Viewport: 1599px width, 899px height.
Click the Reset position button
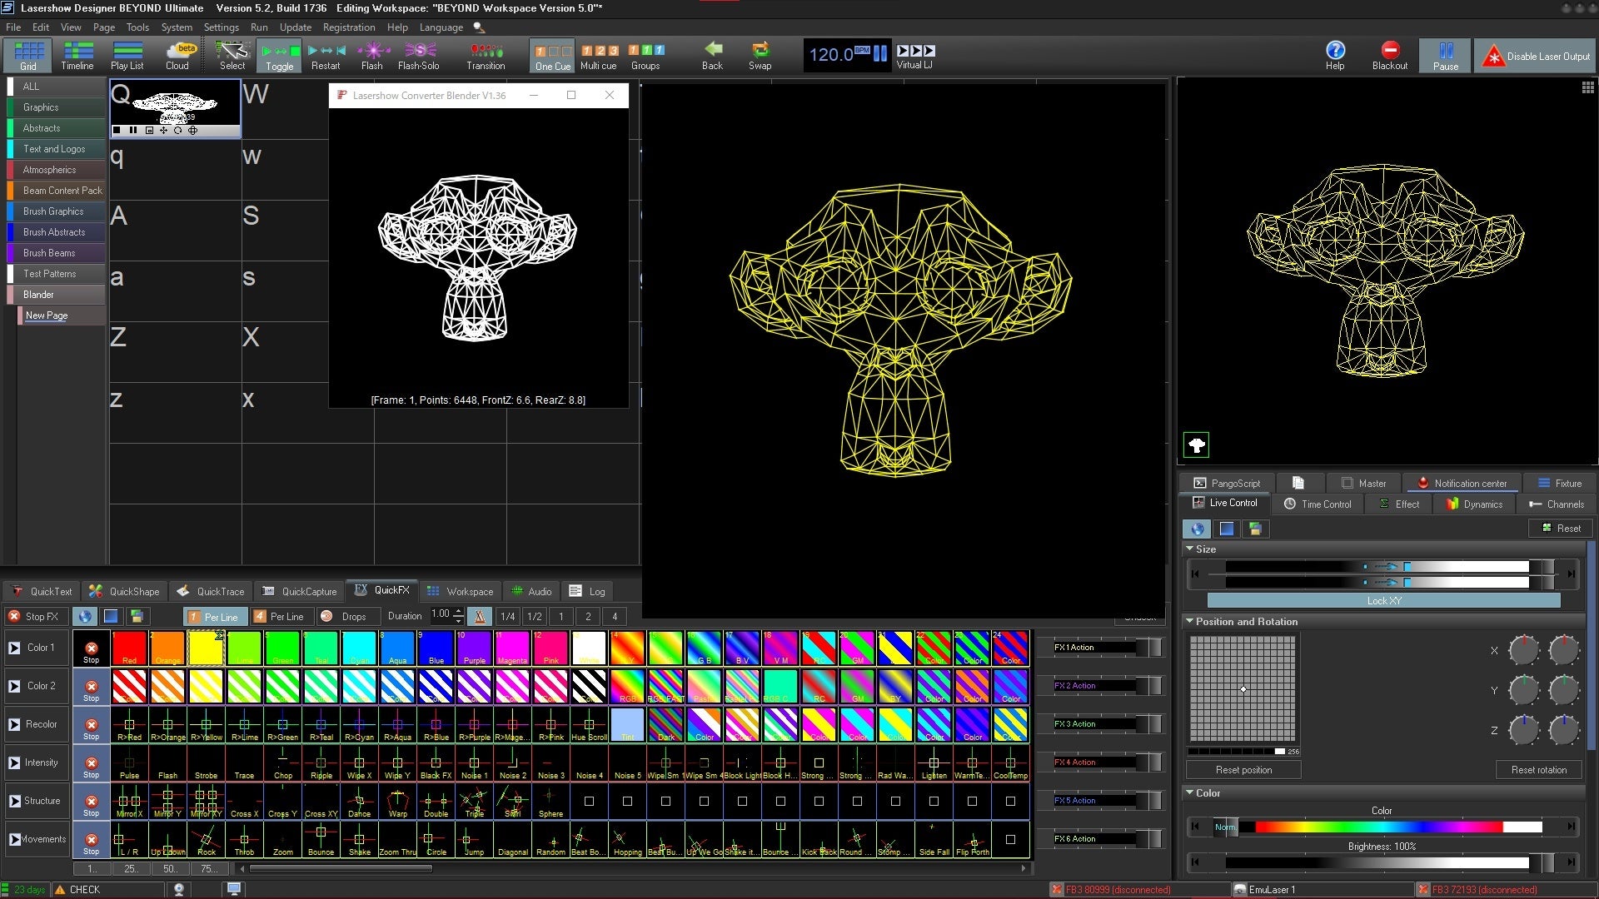(1243, 770)
